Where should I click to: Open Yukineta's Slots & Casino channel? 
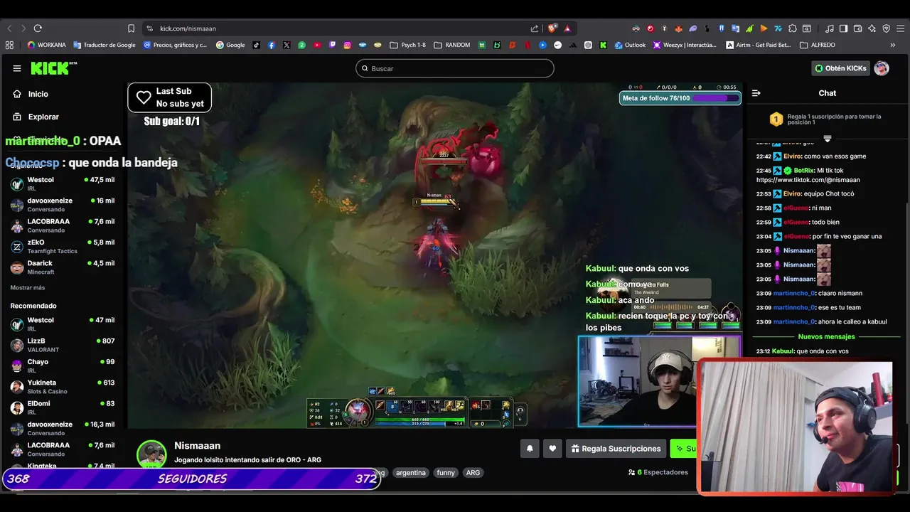(x=63, y=386)
